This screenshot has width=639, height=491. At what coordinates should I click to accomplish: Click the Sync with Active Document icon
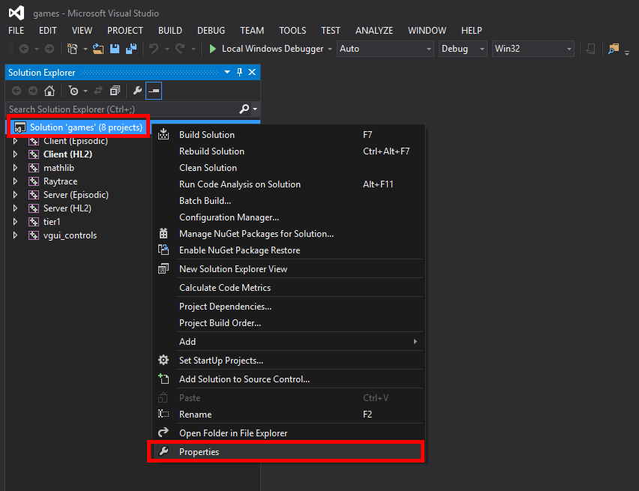[x=98, y=91]
